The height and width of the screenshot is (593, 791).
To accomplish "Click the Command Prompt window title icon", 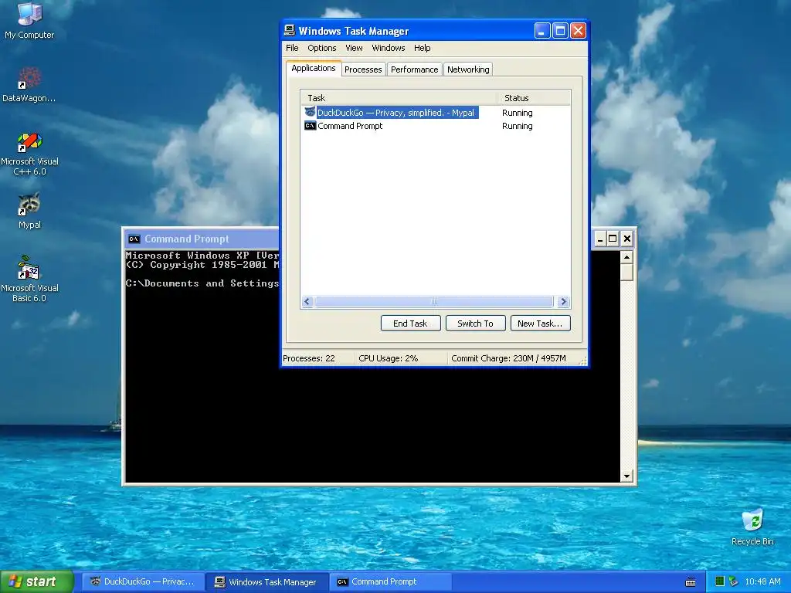I will [x=134, y=239].
